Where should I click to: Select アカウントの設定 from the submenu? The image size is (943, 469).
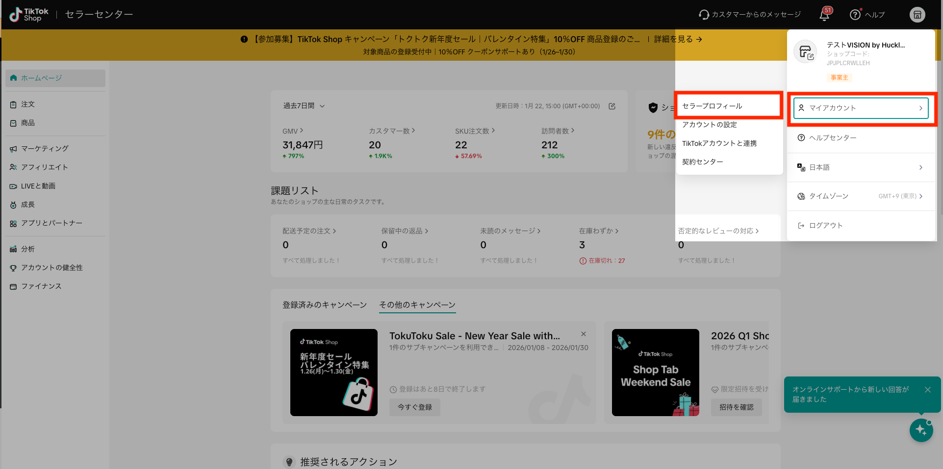tap(729, 125)
